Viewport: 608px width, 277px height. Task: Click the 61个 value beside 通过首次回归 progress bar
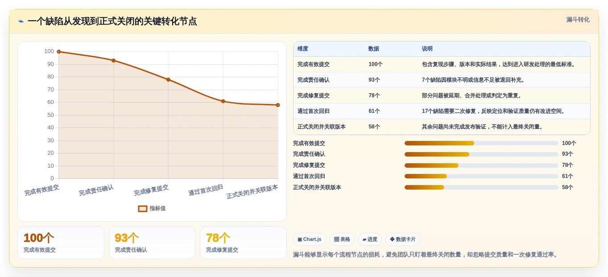(x=567, y=176)
